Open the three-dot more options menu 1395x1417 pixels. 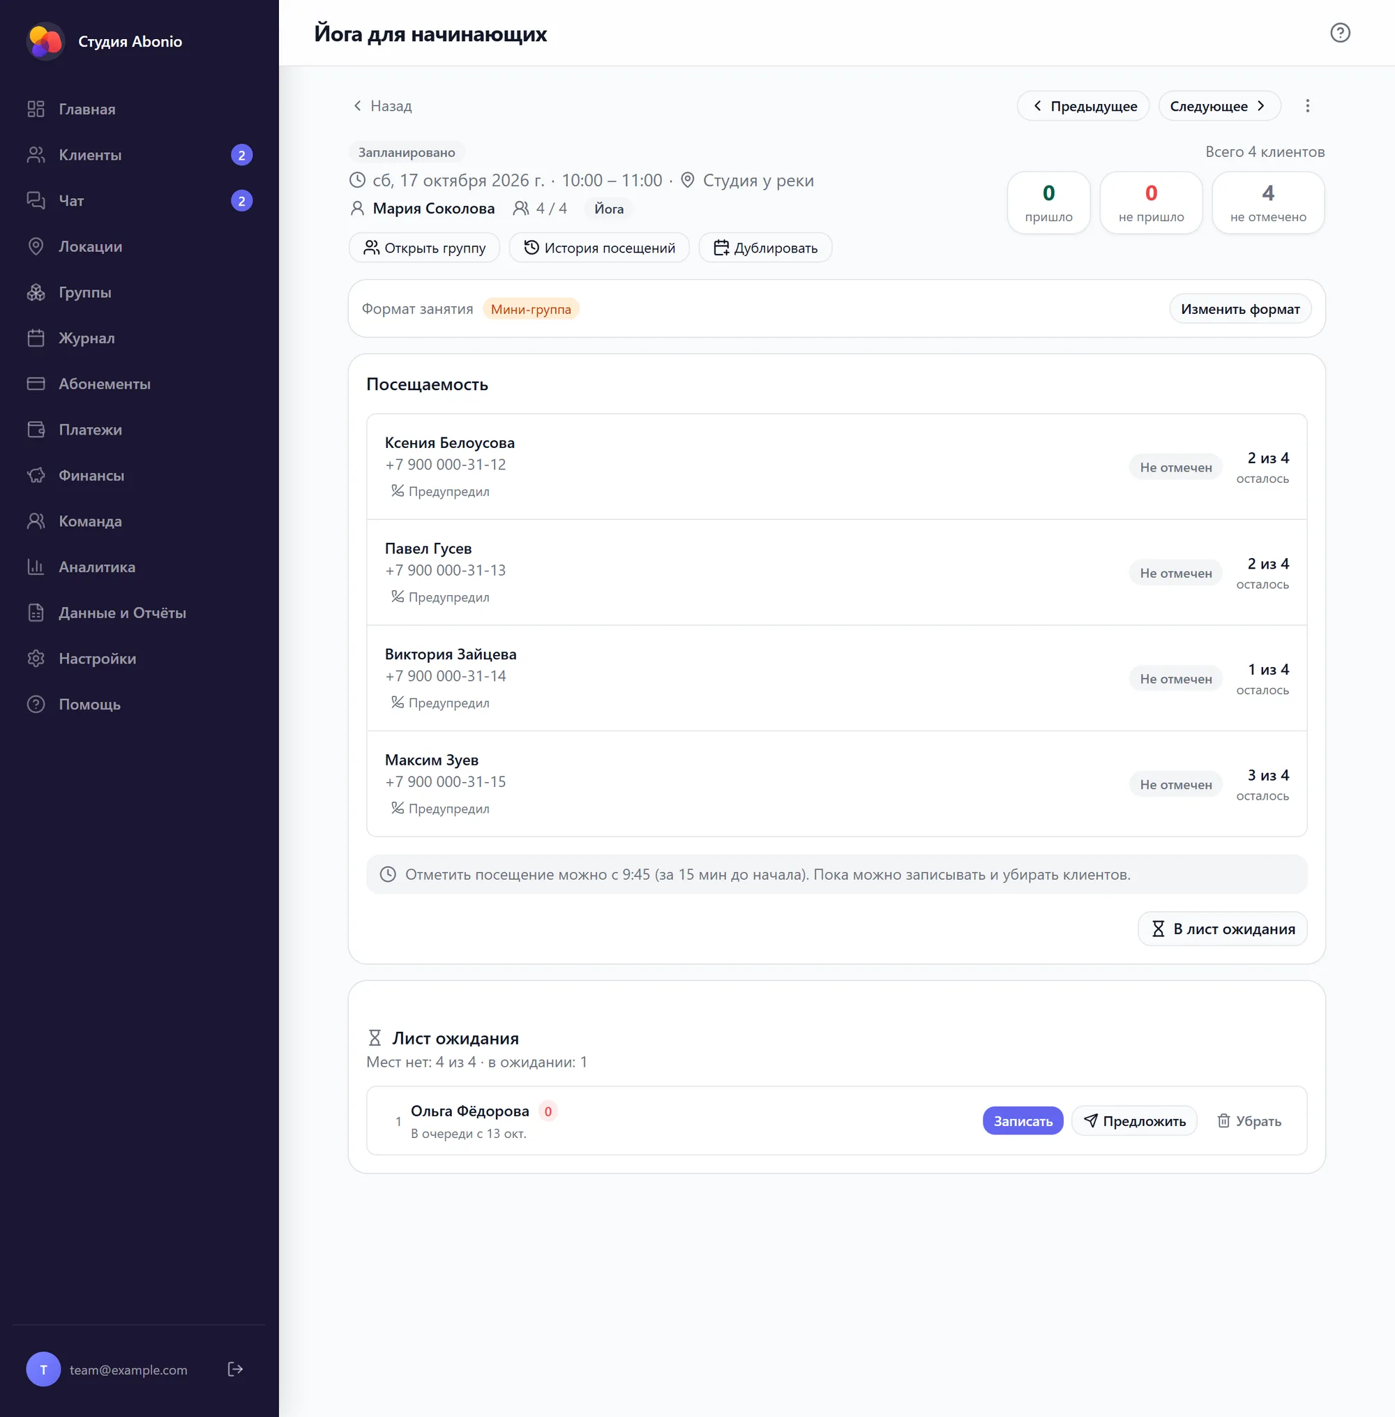pyautogui.click(x=1307, y=106)
